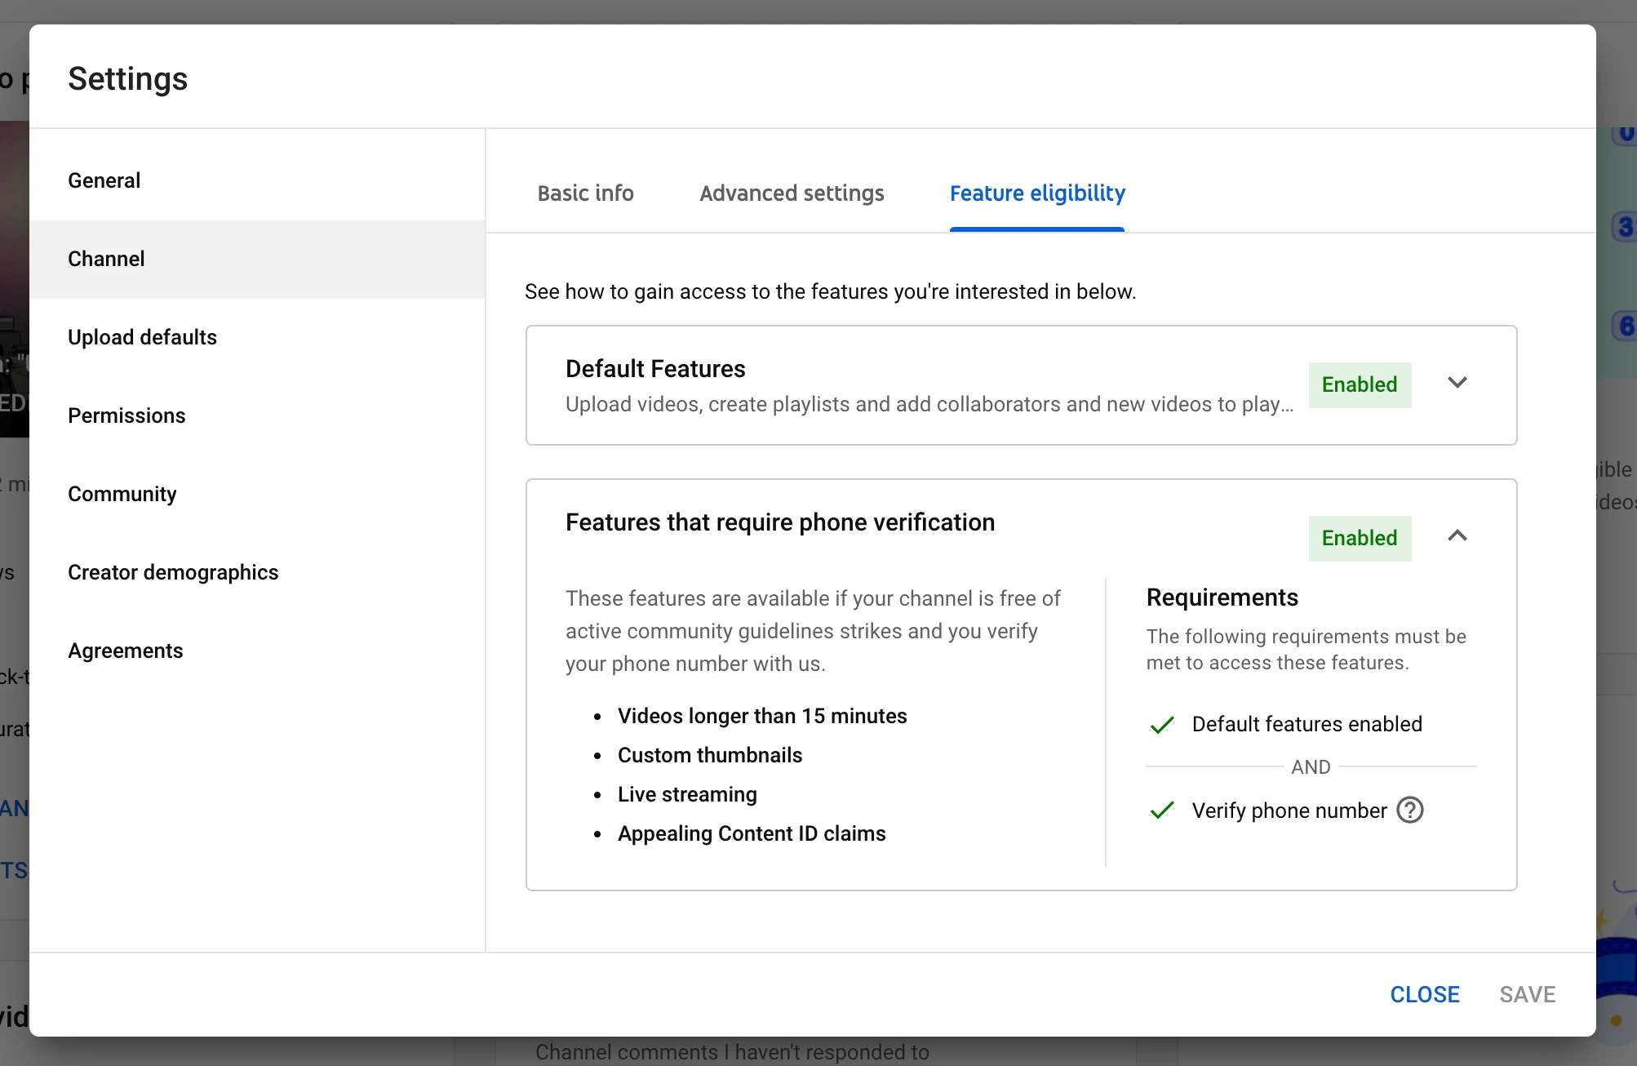Open Community settings section
This screenshot has width=1637, height=1066.
pyautogui.click(x=122, y=494)
